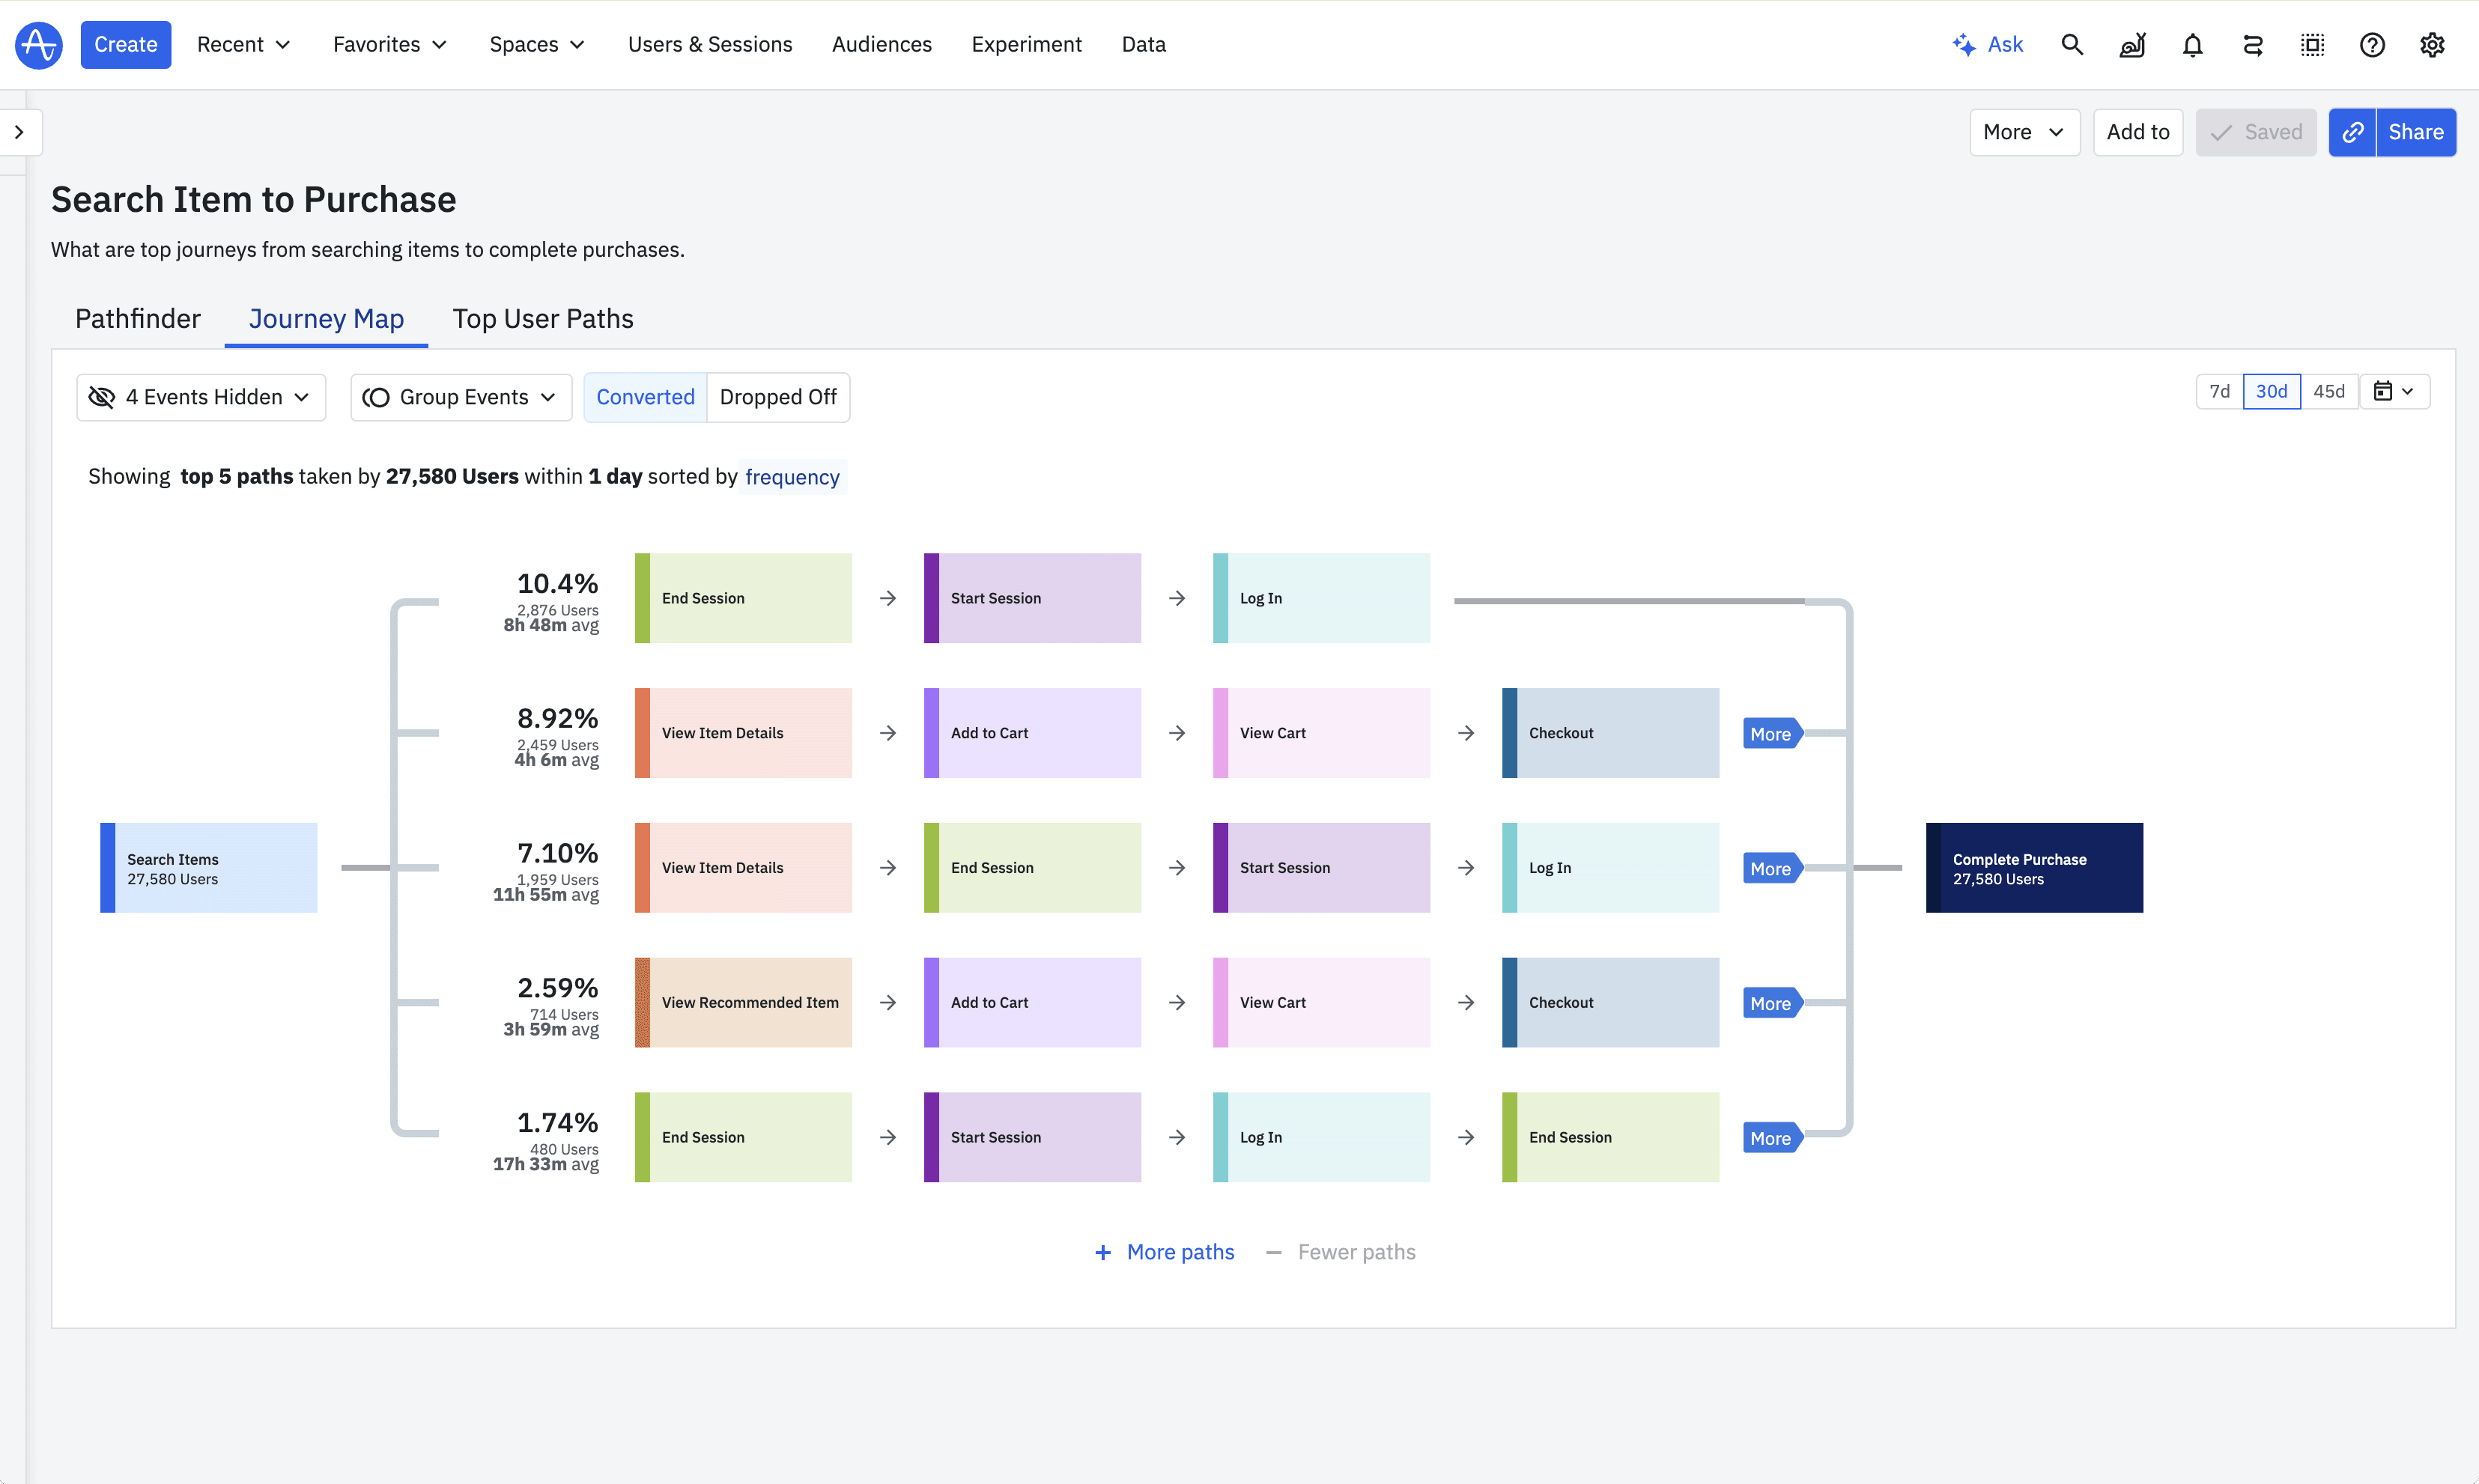
Task: Click Log In node in 10.4% path
Action: [x=1321, y=598]
